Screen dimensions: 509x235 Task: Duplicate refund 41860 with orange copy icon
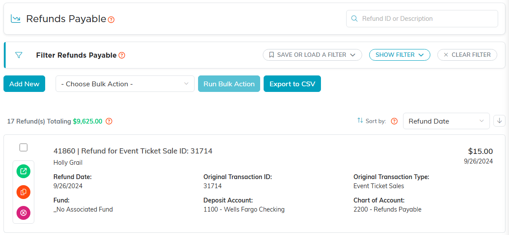[23, 192]
